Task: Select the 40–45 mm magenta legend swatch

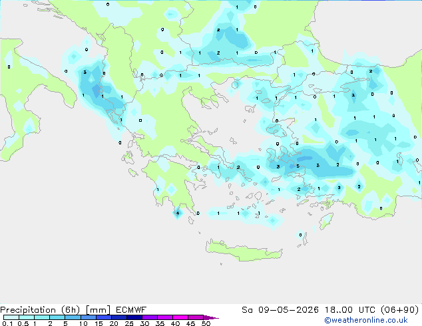Action: click(x=180, y=317)
